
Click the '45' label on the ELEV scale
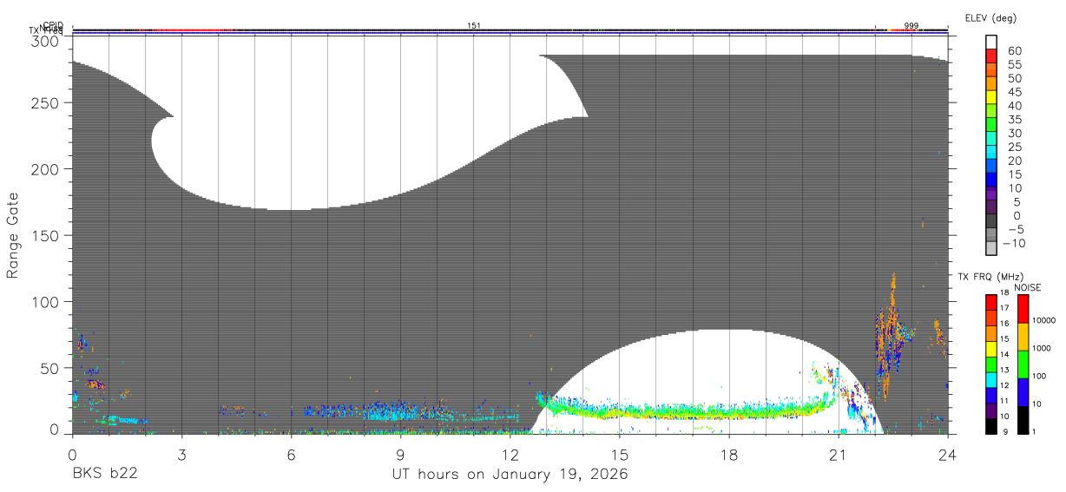point(1014,92)
